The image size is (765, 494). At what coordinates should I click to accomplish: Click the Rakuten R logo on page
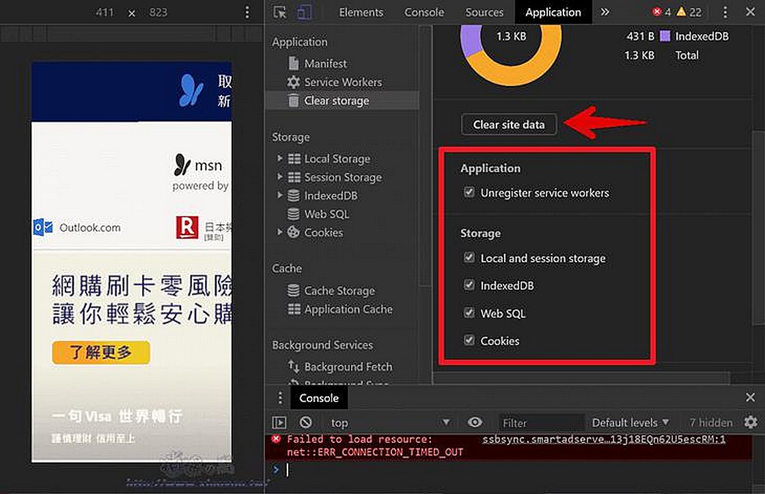point(187,228)
